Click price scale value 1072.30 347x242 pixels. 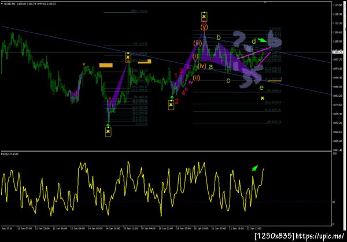tap(338, 123)
